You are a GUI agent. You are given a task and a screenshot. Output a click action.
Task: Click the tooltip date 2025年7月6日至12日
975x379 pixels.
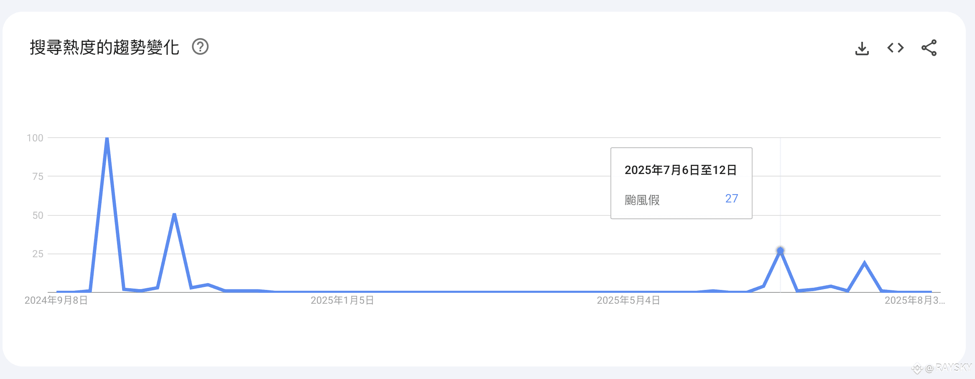tap(680, 170)
